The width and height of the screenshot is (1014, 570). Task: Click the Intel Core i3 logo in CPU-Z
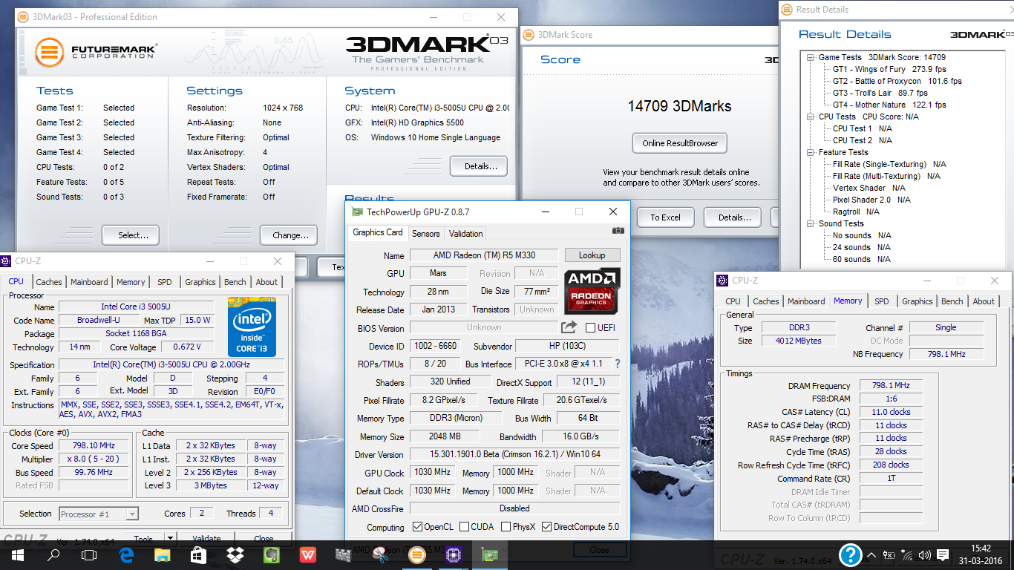point(252,327)
